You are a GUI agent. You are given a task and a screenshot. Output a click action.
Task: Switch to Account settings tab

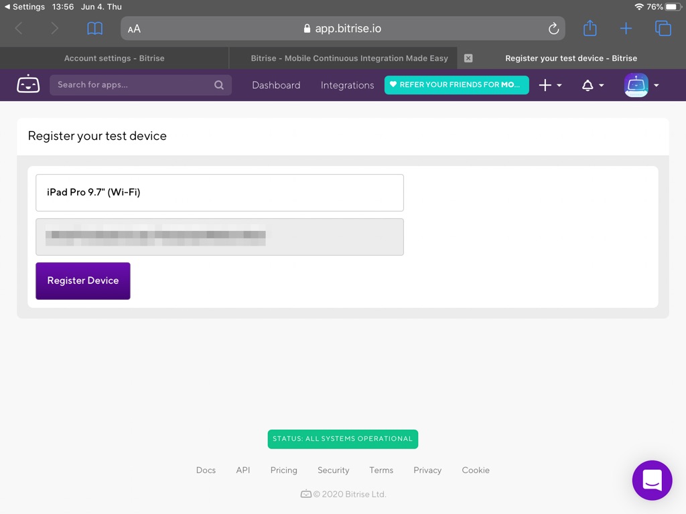(114, 58)
